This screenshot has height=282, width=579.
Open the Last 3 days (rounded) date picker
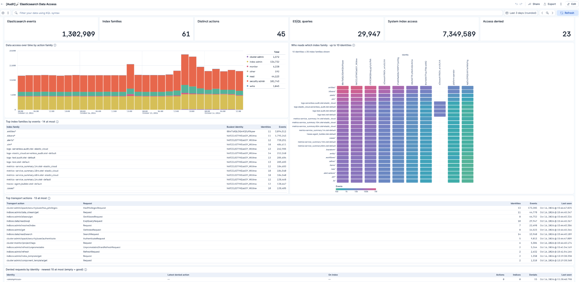pos(521,13)
